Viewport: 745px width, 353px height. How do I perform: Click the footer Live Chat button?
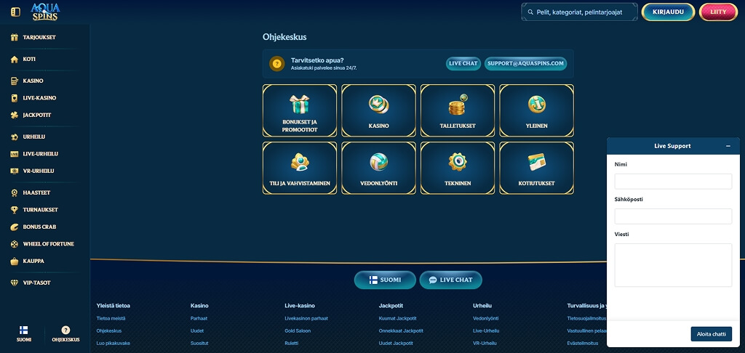pyautogui.click(x=450, y=280)
